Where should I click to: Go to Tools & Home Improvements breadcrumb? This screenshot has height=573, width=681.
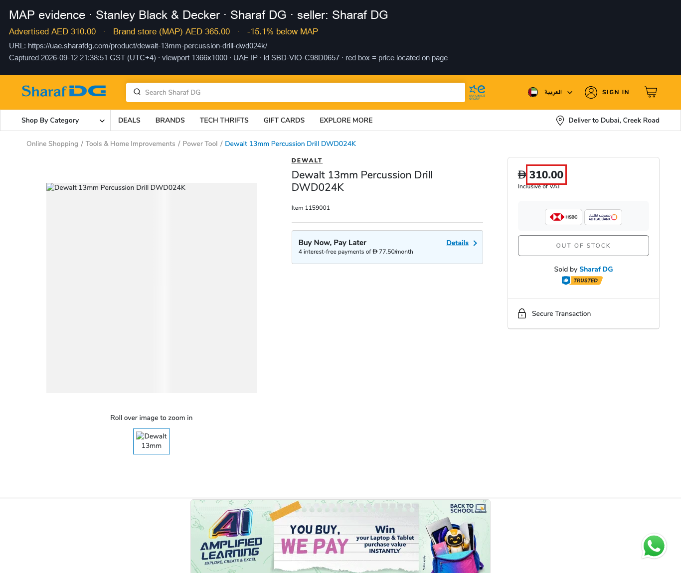(131, 144)
